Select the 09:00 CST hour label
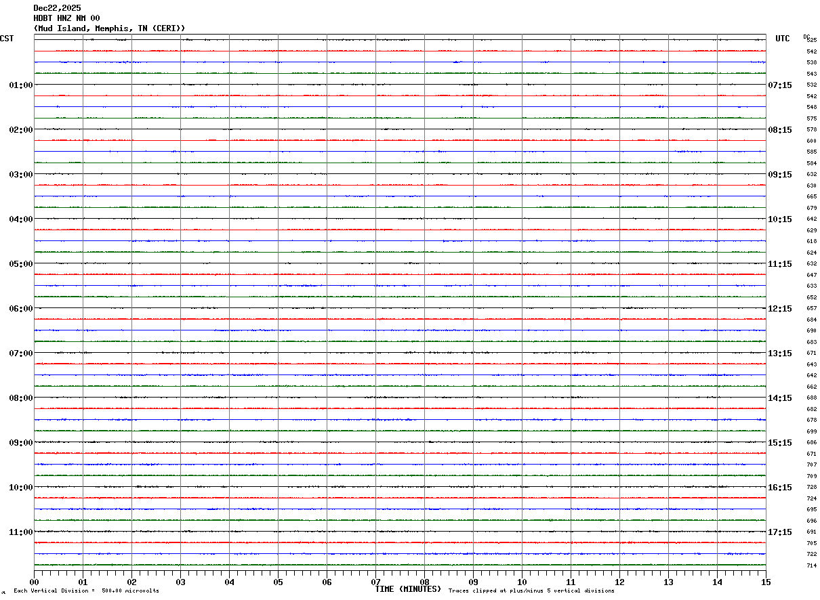The width and height of the screenshot is (820, 600). [21, 443]
